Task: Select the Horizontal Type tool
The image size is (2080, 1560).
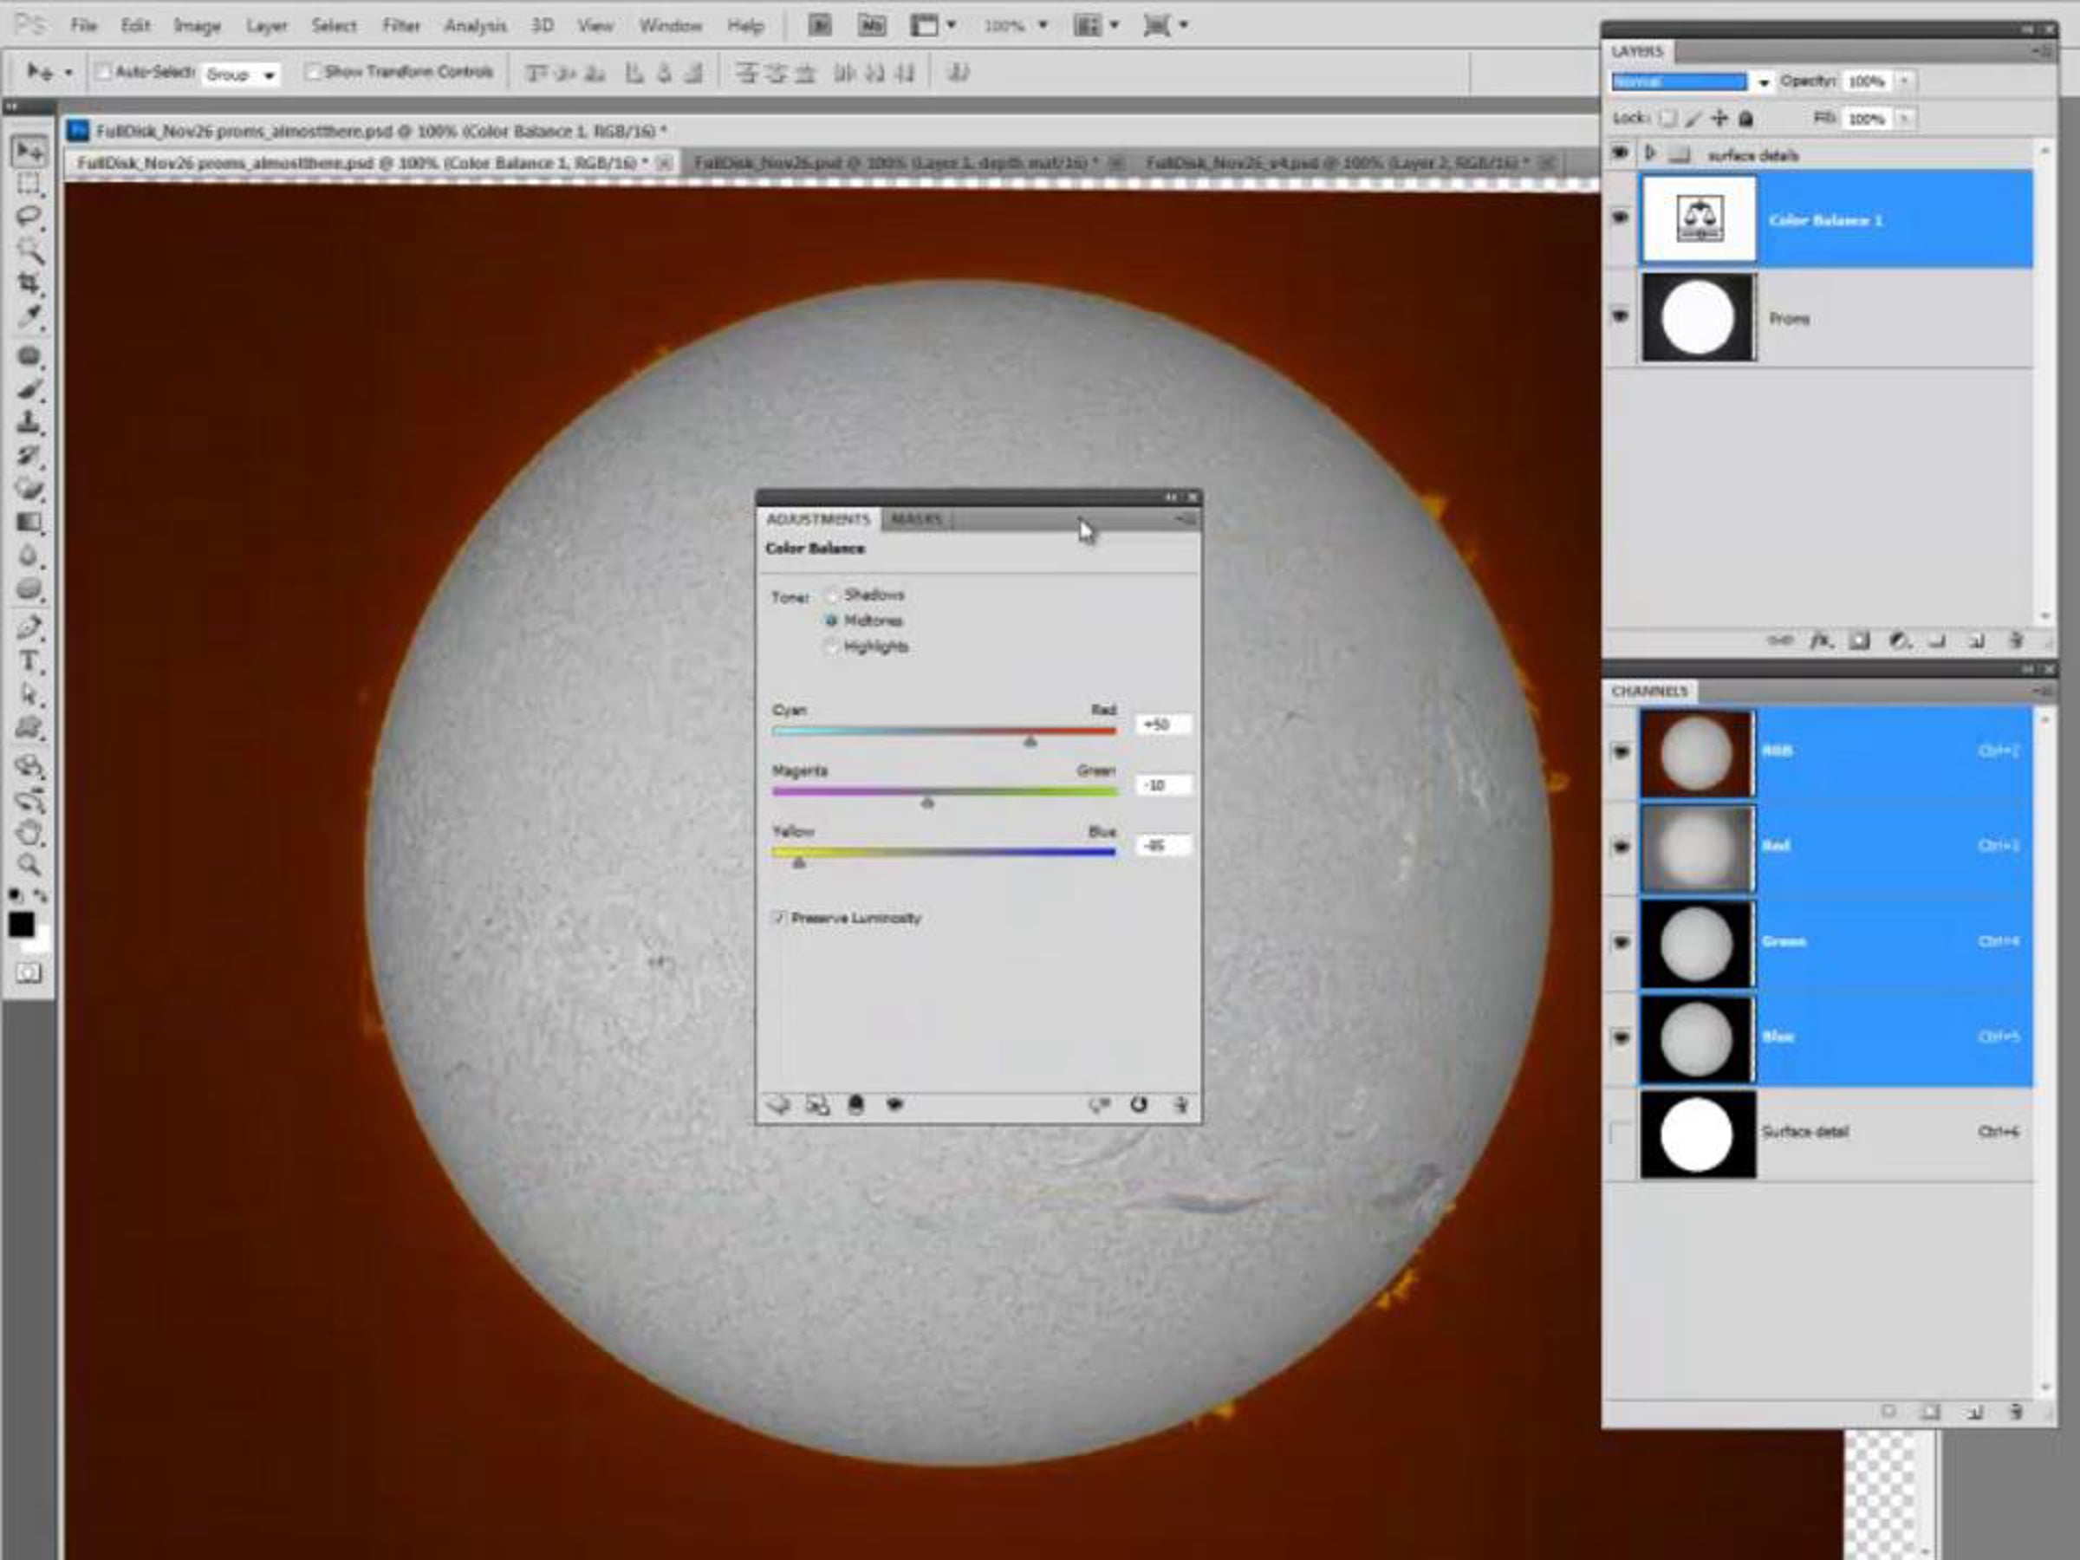Action: pos(29,661)
